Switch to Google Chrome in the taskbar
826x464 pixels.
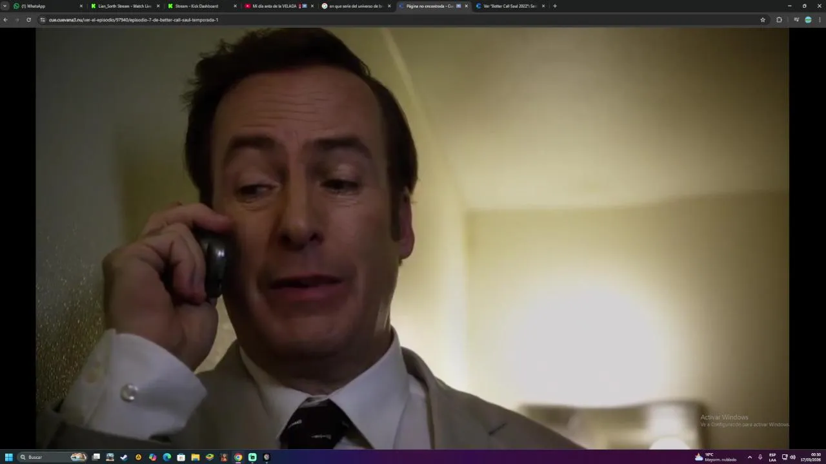pyautogui.click(x=238, y=457)
